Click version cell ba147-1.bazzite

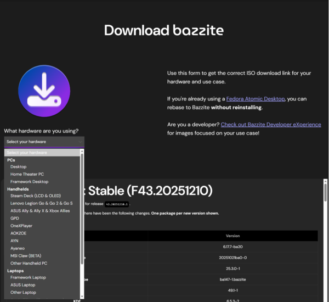pos(232,279)
